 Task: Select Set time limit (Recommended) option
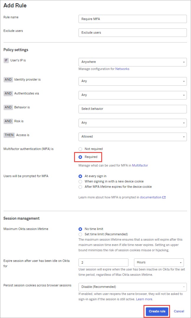[x=80, y=234]
